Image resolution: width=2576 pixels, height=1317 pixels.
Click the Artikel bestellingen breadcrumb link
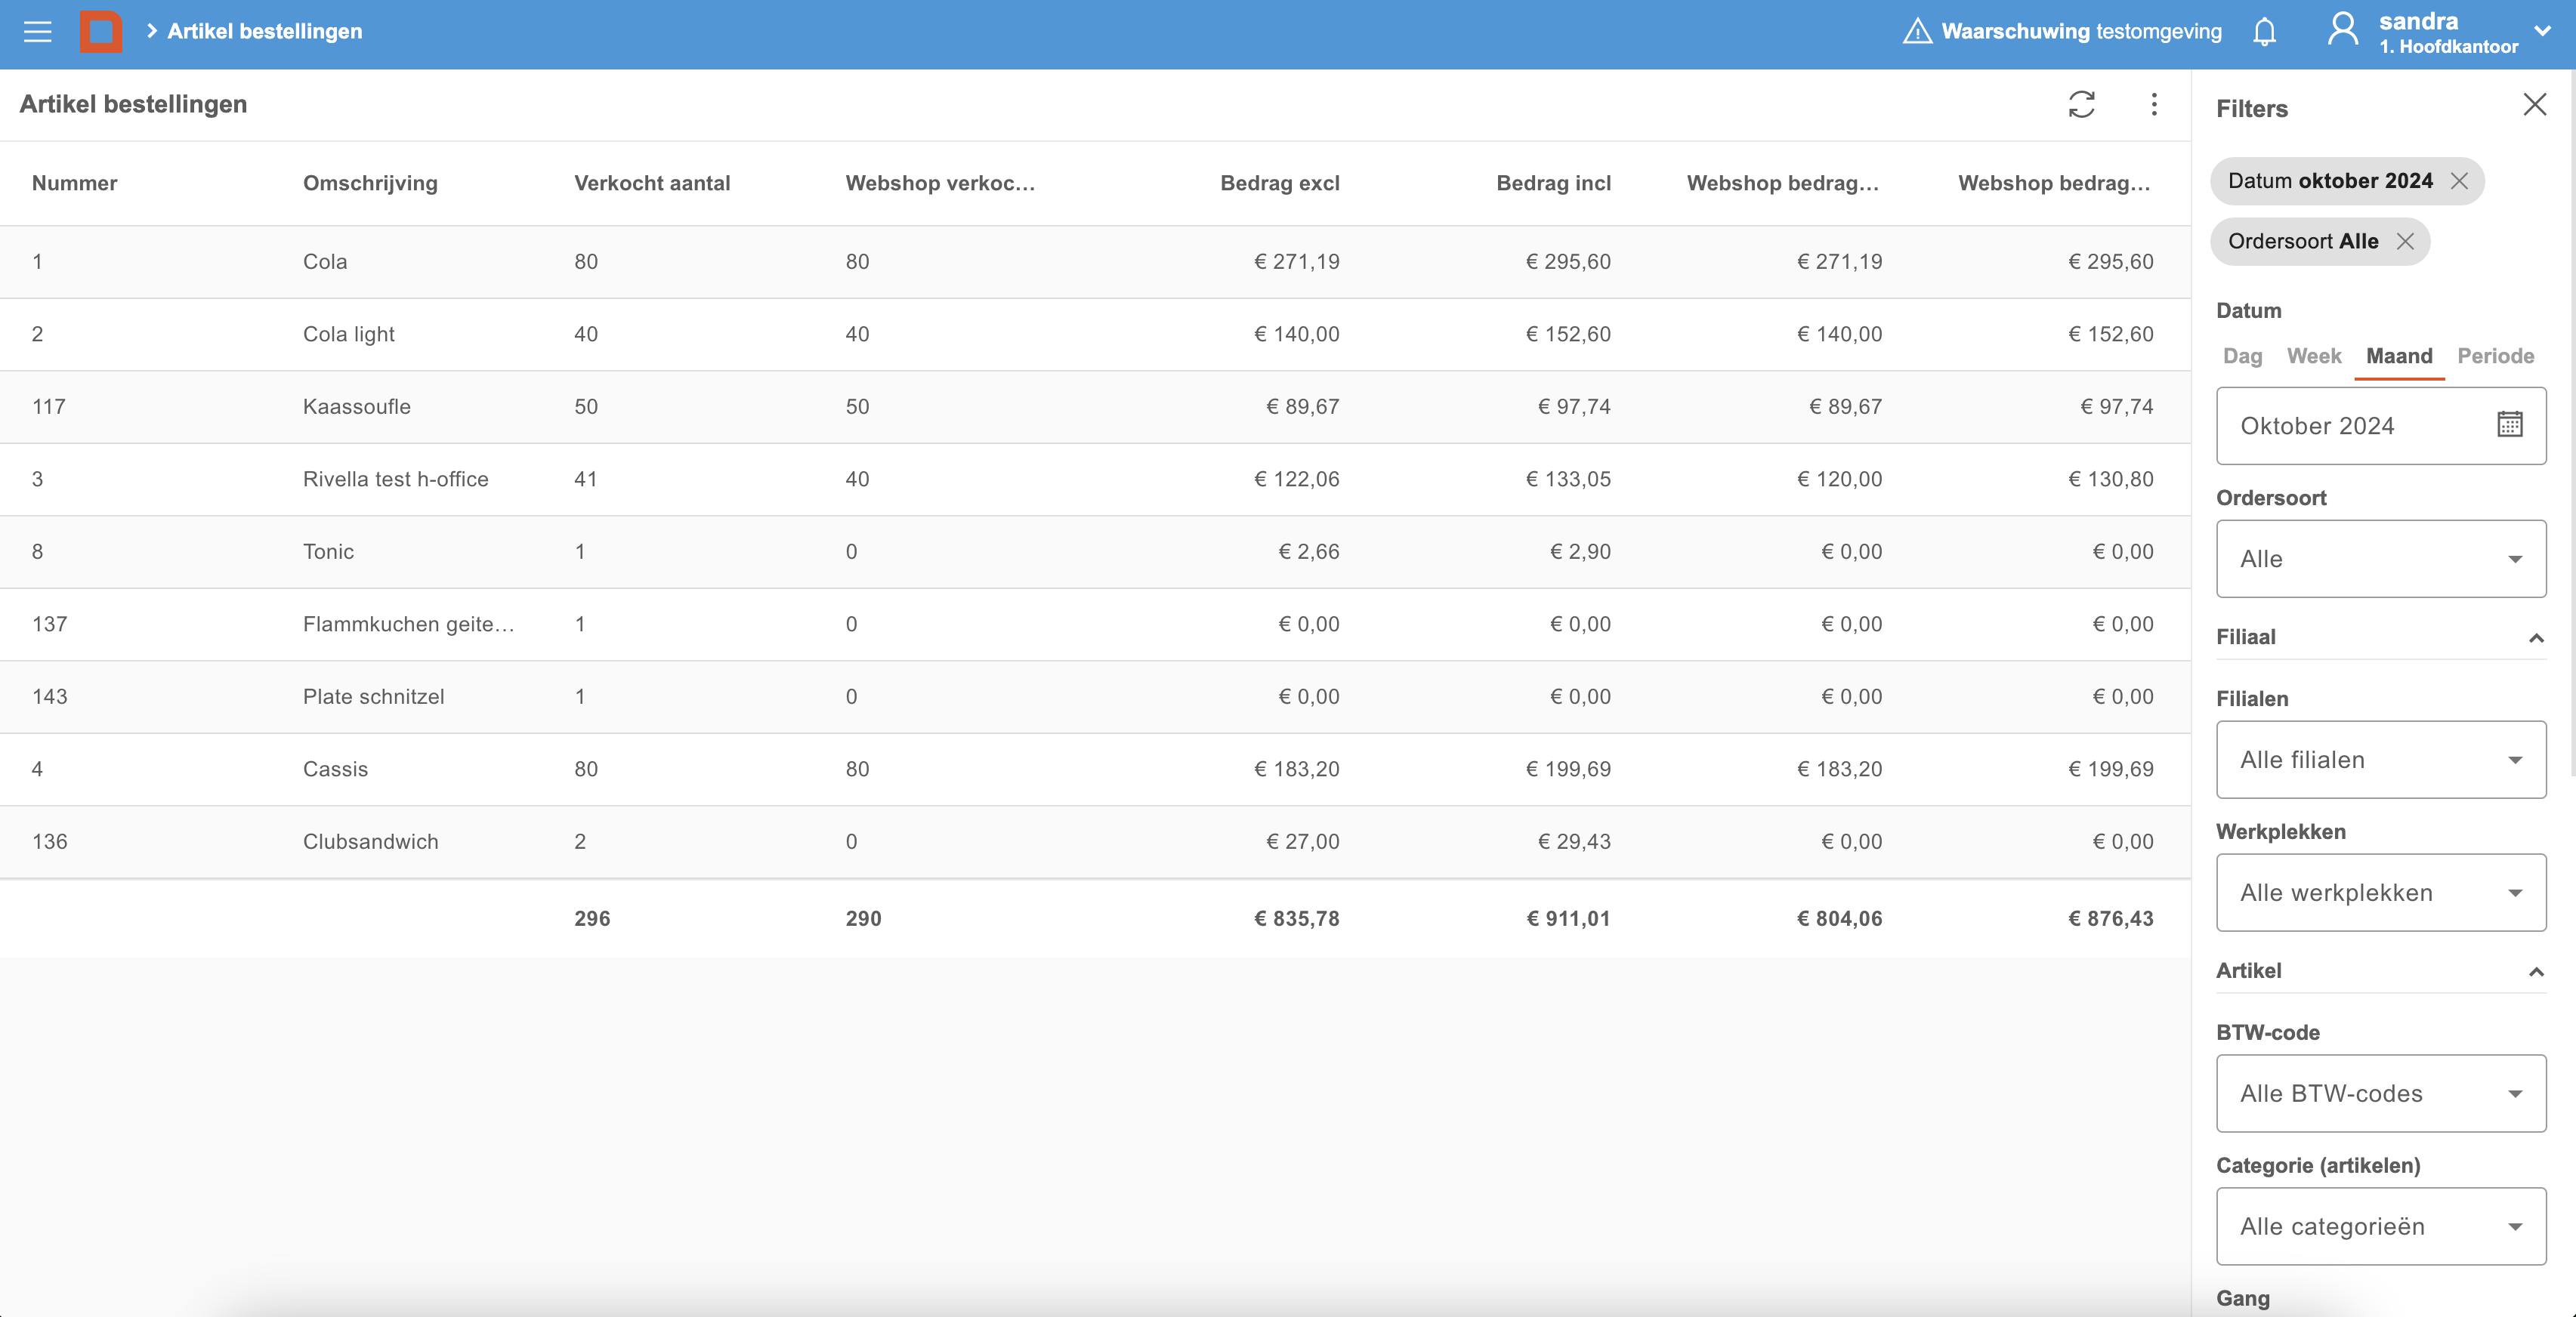pyautogui.click(x=264, y=32)
